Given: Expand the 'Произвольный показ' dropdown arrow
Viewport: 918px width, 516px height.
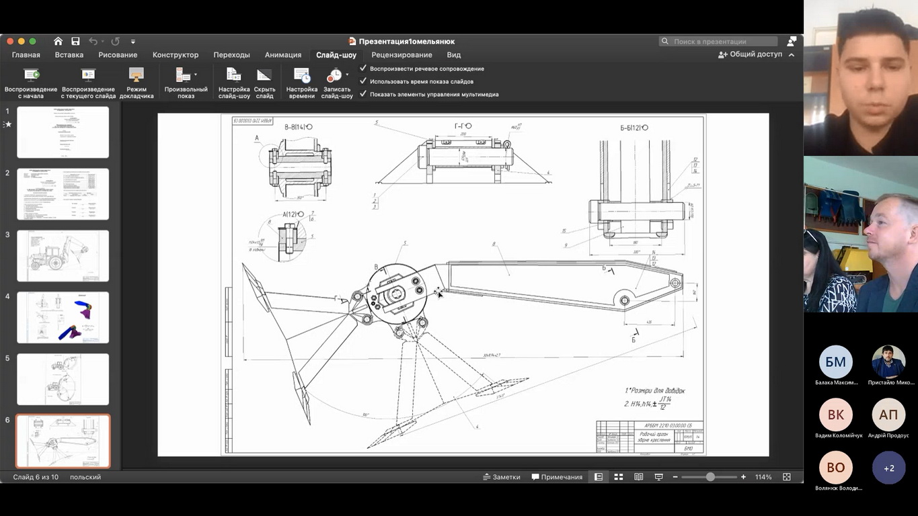Looking at the screenshot, I should [x=196, y=75].
